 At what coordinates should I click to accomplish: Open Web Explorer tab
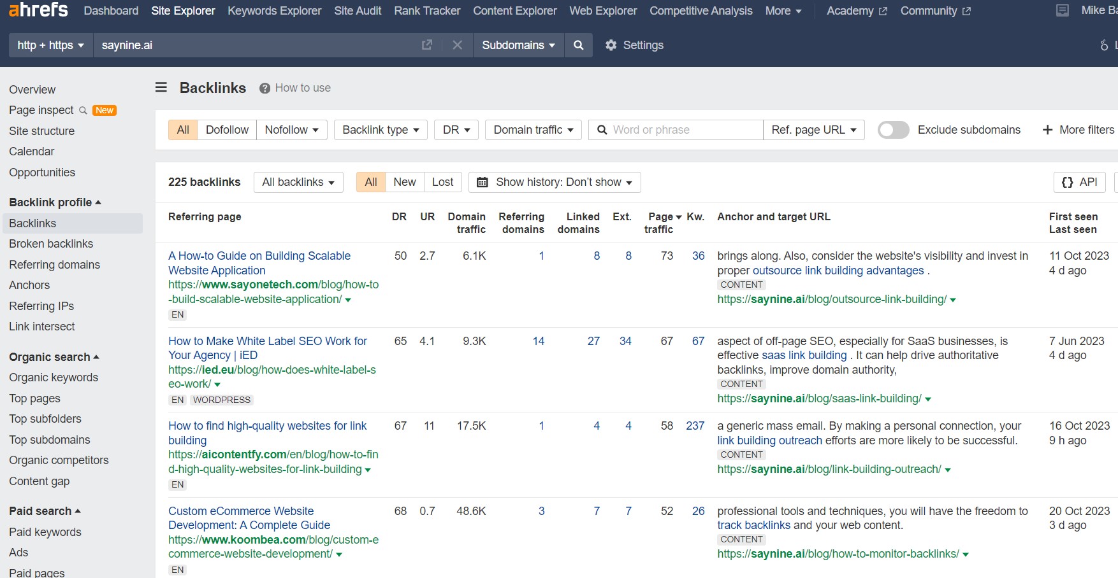click(603, 11)
